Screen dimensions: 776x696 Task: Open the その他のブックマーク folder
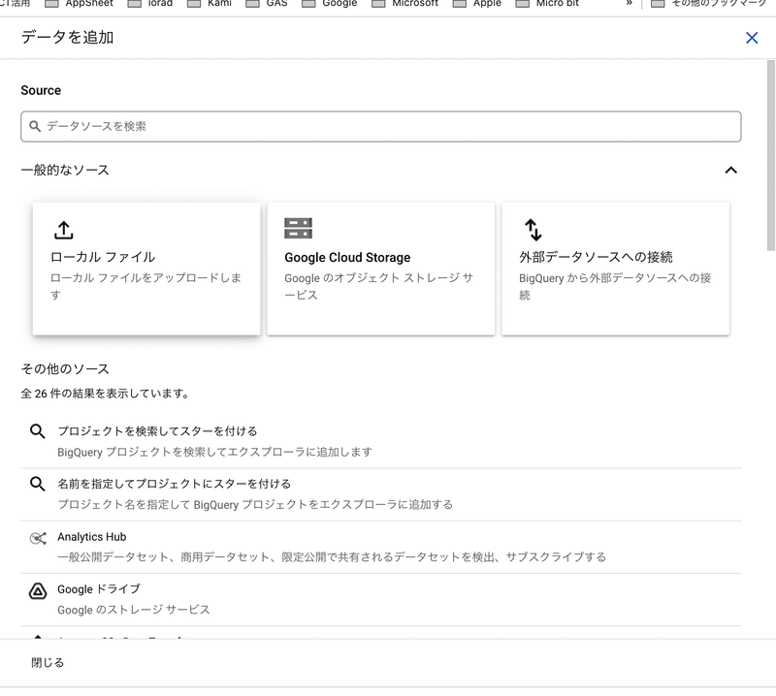(698, 4)
